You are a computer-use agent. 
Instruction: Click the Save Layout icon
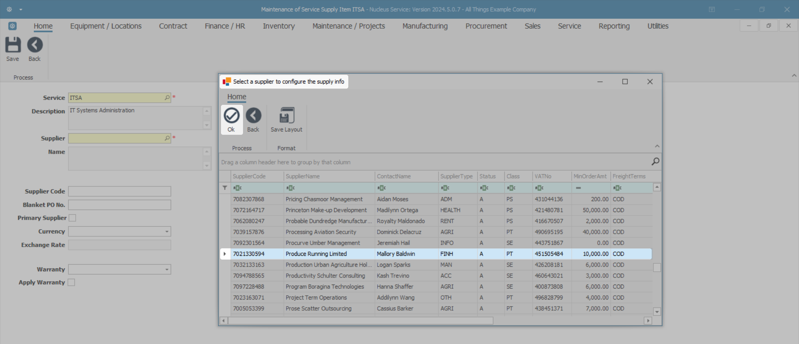pos(286,116)
